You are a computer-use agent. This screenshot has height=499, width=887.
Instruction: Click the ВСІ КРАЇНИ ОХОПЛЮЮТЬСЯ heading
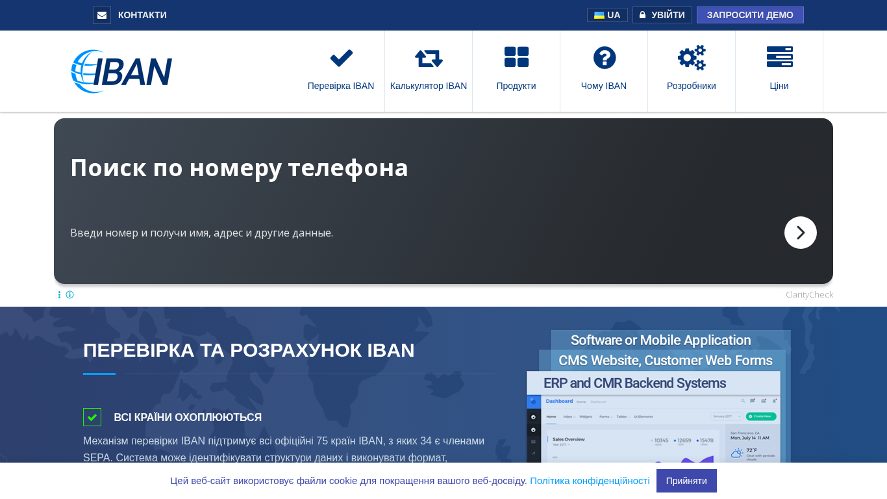coord(188,418)
